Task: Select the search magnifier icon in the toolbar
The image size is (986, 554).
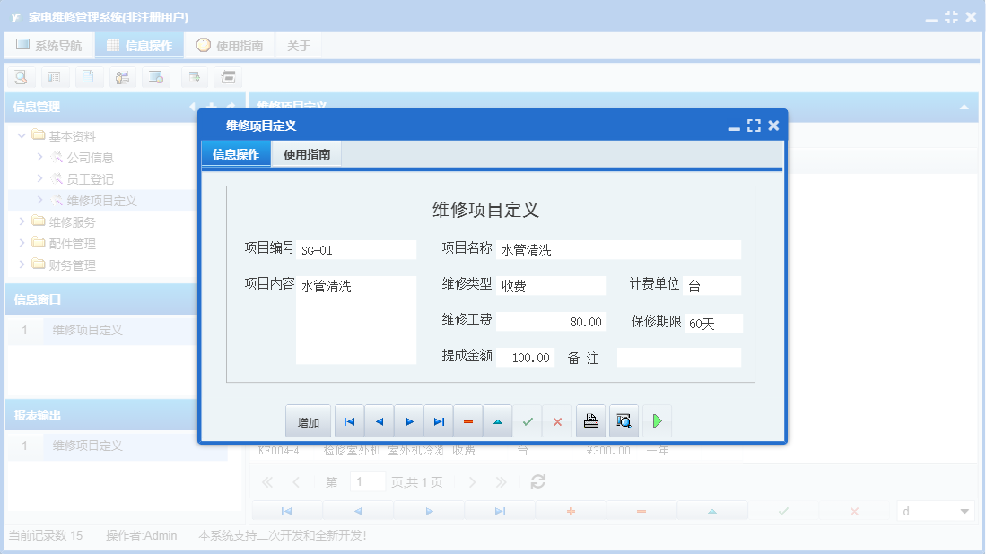Action: [20, 77]
